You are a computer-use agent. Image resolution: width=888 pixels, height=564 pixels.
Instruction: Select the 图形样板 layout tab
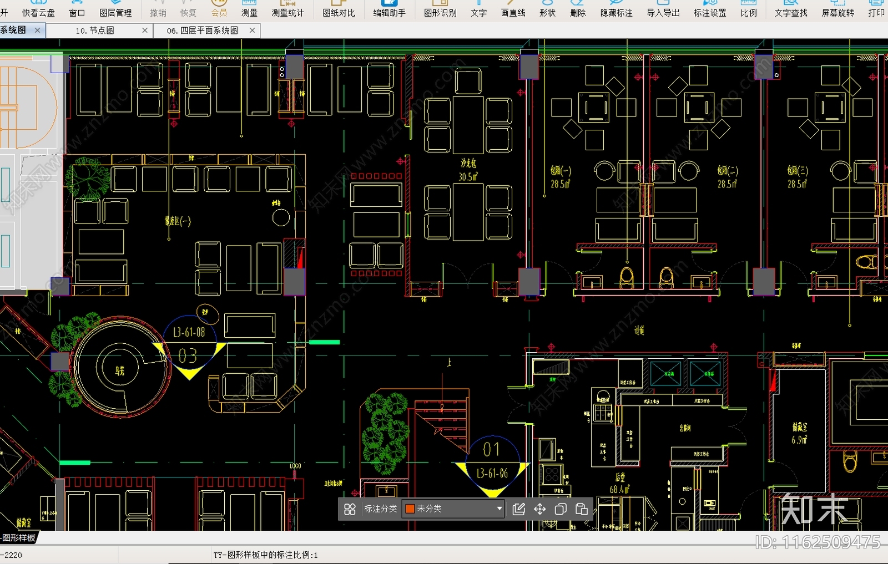[x=18, y=538]
